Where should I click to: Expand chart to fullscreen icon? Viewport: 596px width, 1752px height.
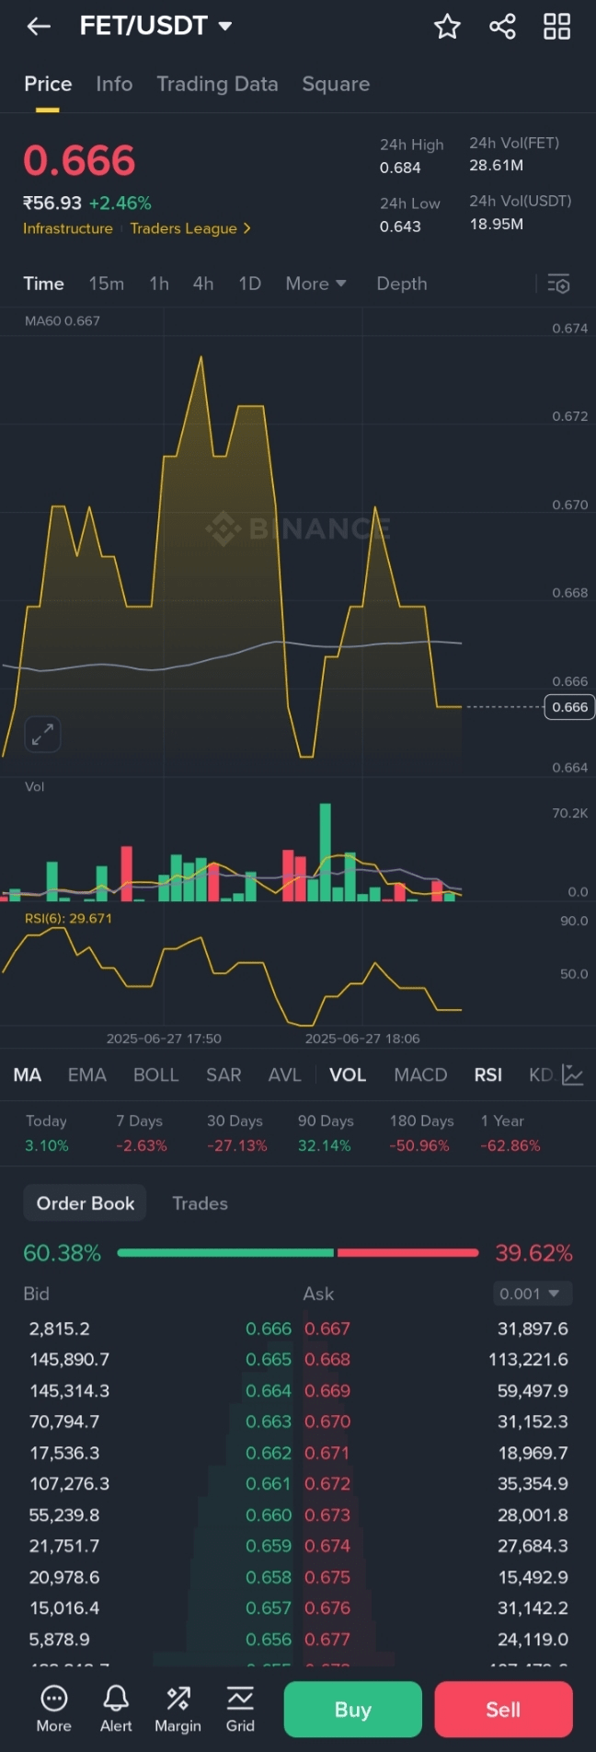(42, 734)
